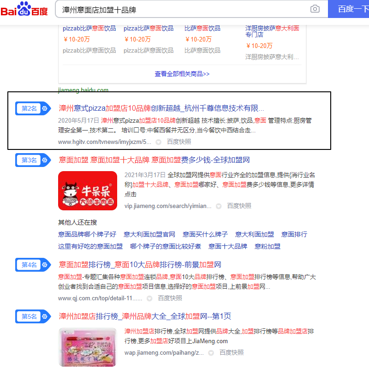Click URL www.qj.com.cn/top/detail-11...
This screenshot has height=369, width=369.
pyautogui.click(x=100, y=298)
